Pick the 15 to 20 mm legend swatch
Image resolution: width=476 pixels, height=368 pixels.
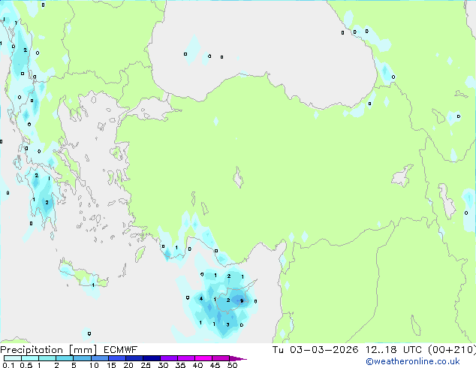coord(117,358)
